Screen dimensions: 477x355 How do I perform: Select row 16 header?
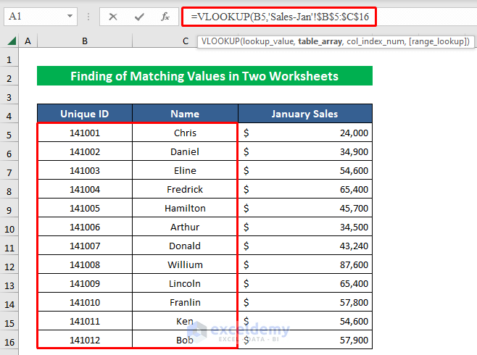(x=9, y=340)
